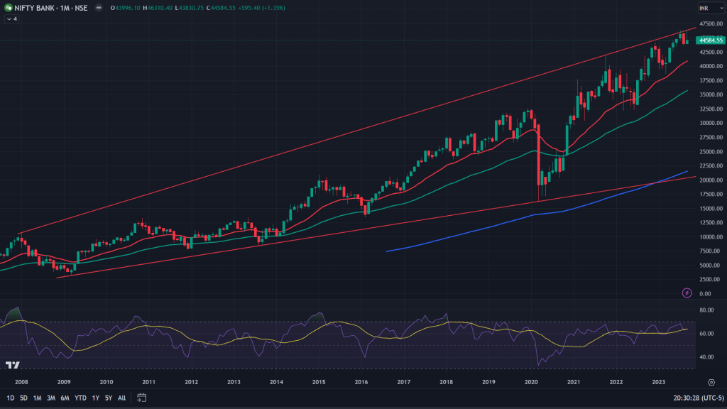This screenshot has height=409, width=727.
Task: Switch to the 1M time range
Action: pyautogui.click(x=37, y=398)
